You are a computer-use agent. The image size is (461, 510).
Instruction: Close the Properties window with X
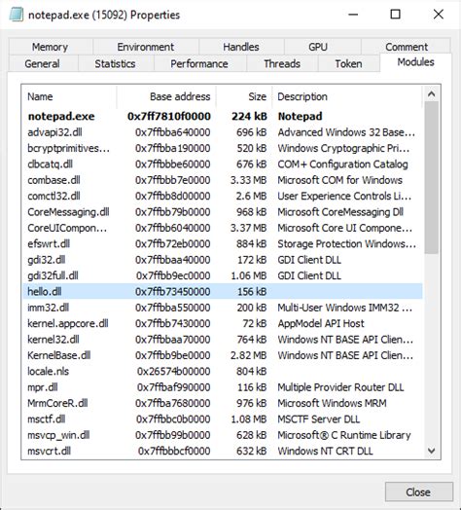439,15
